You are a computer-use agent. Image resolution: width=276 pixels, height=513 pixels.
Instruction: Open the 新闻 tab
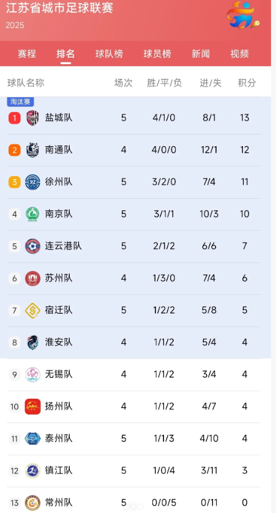click(x=201, y=54)
